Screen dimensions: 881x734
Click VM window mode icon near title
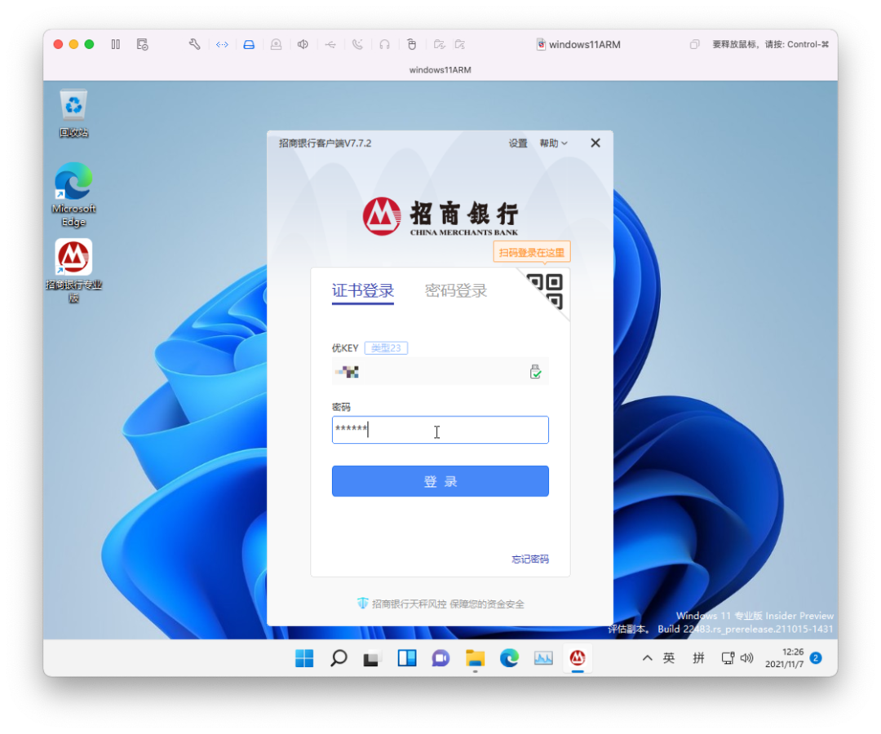pyautogui.click(x=695, y=44)
